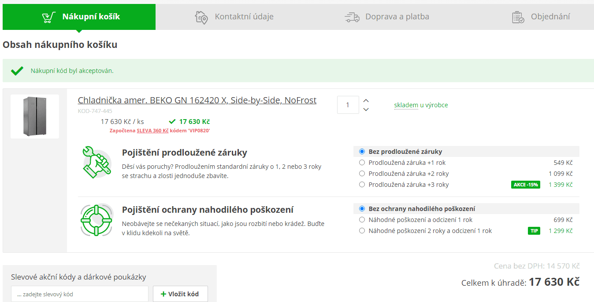The height and width of the screenshot is (302, 594).
Task: Click the house location icon for Kontaktní údaje
Action: pos(201,17)
